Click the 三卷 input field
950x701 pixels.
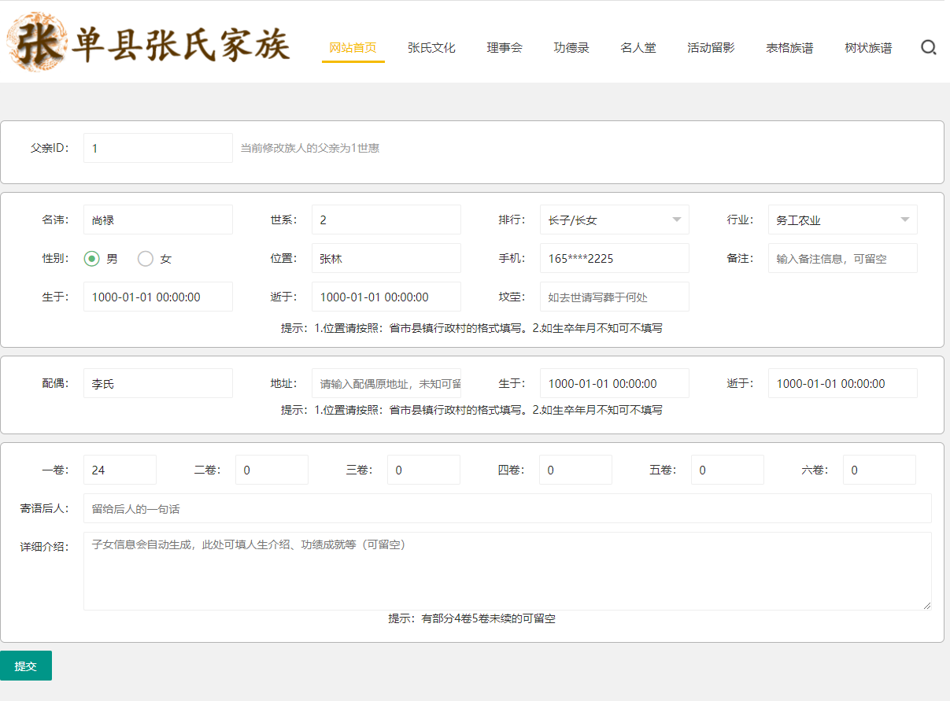[423, 470]
